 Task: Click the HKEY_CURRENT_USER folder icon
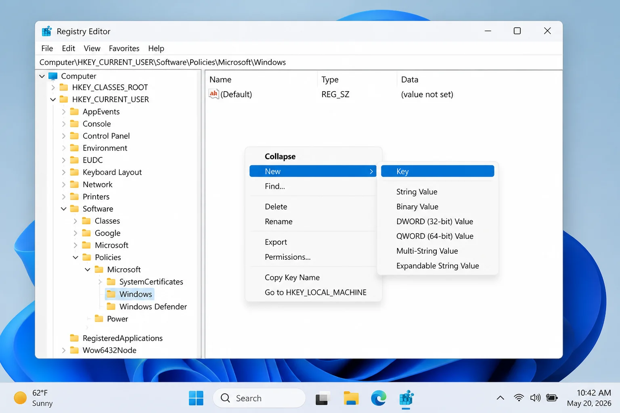coord(64,99)
